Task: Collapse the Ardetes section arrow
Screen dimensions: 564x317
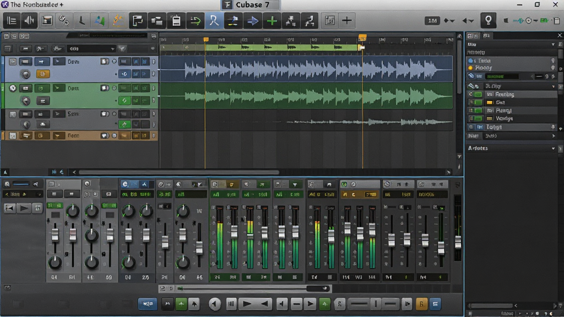Action: [553, 149]
